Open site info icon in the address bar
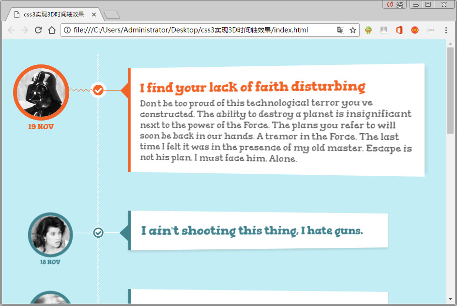Screen dimensions: 457x306 [x=67, y=30]
